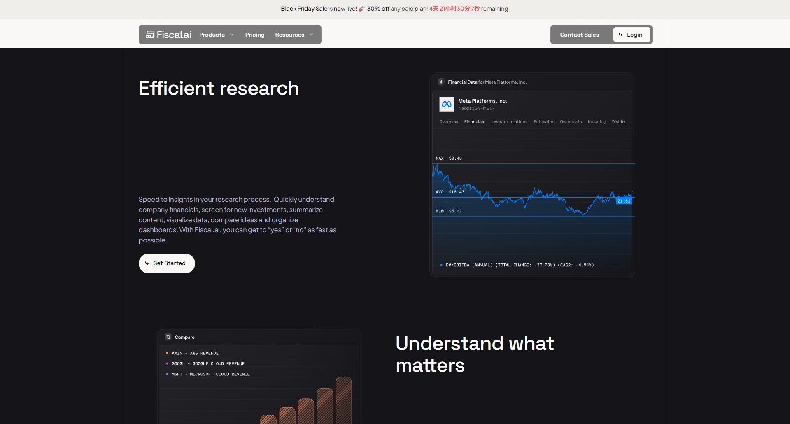Select the Estimates tab for Meta
790x424 pixels.
tap(543, 121)
